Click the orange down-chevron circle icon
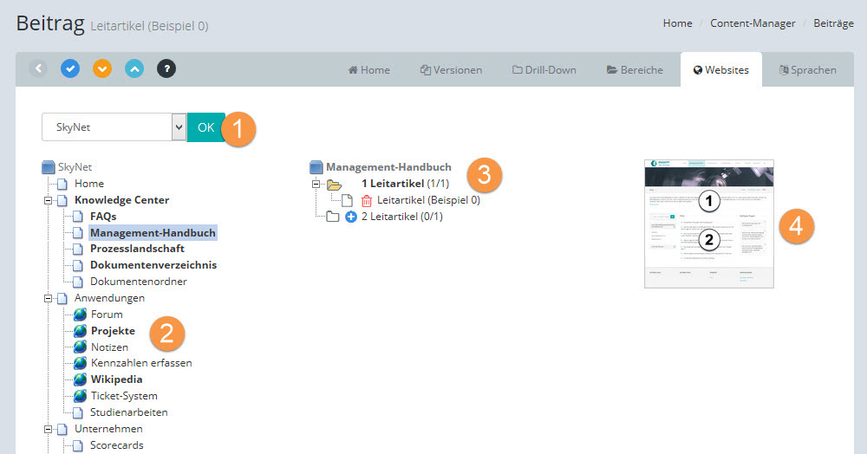This screenshot has width=867, height=454. [102, 68]
